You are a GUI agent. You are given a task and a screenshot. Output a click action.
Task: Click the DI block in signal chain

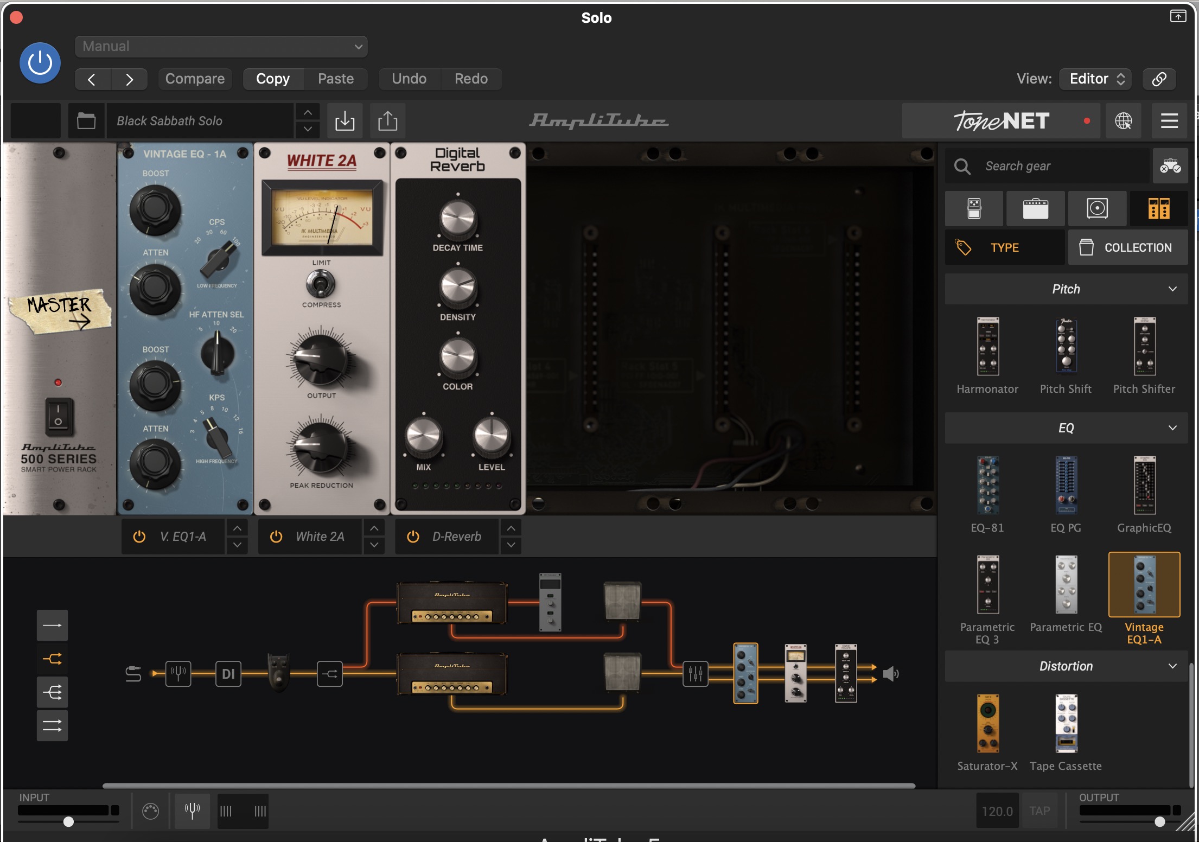click(x=228, y=674)
